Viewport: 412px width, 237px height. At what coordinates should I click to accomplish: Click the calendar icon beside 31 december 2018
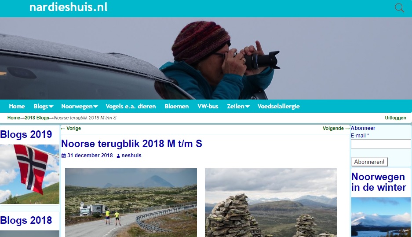[64, 156]
